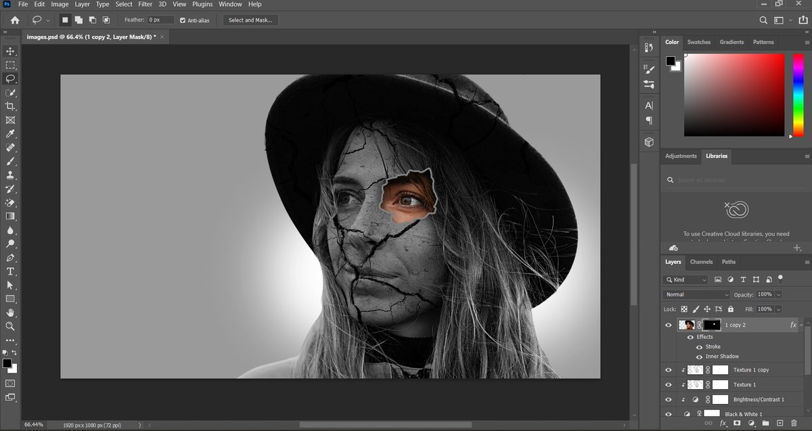Select the Hand tool
812x431 pixels.
tap(10, 313)
